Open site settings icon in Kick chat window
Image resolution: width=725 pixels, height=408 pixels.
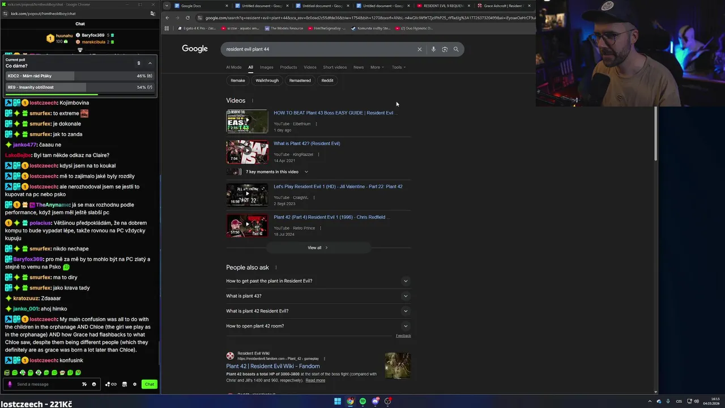6,13
